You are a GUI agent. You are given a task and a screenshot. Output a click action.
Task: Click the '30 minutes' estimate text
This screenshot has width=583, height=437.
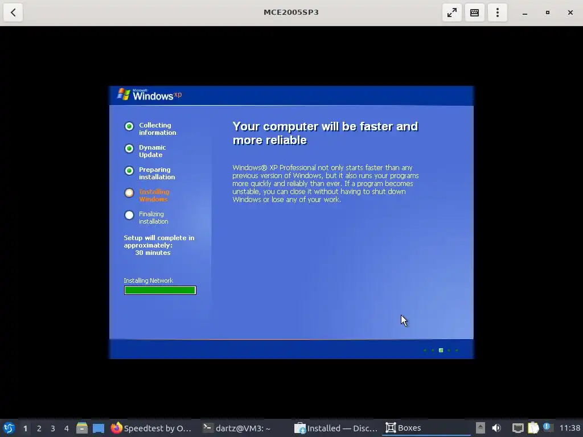(153, 253)
